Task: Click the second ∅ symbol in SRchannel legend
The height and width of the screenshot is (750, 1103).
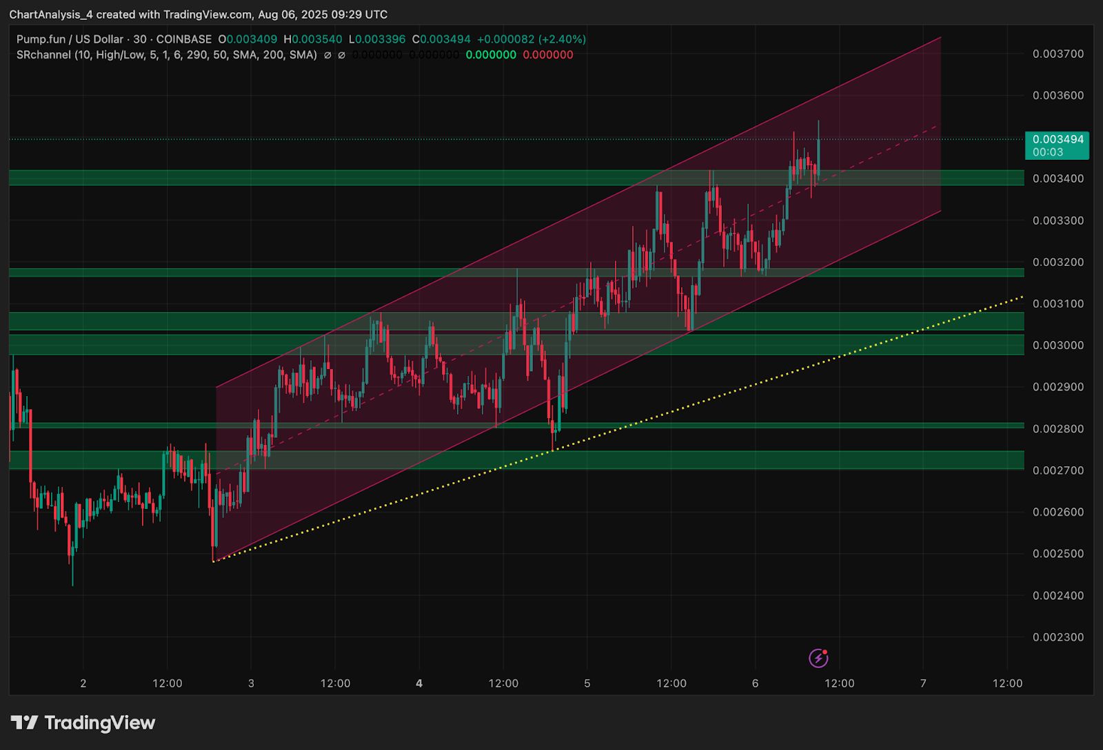Action: point(341,55)
